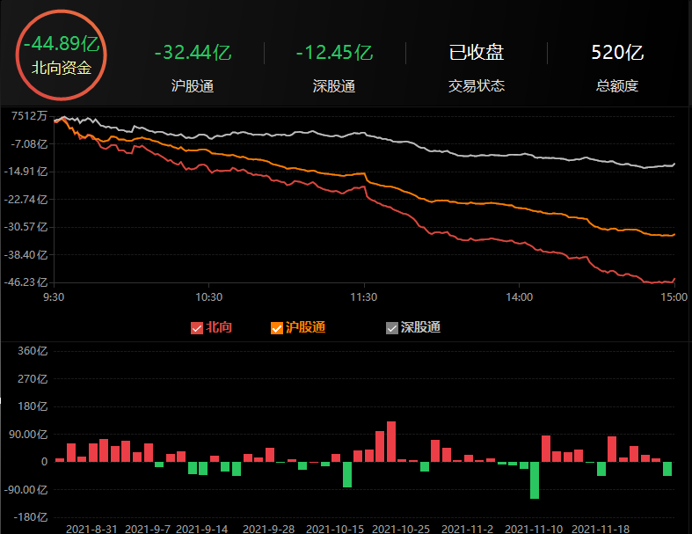Click the 15:00 time axis label
Image resolution: width=692 pixels, height=534 pixels.
click(x=674, y=297)
